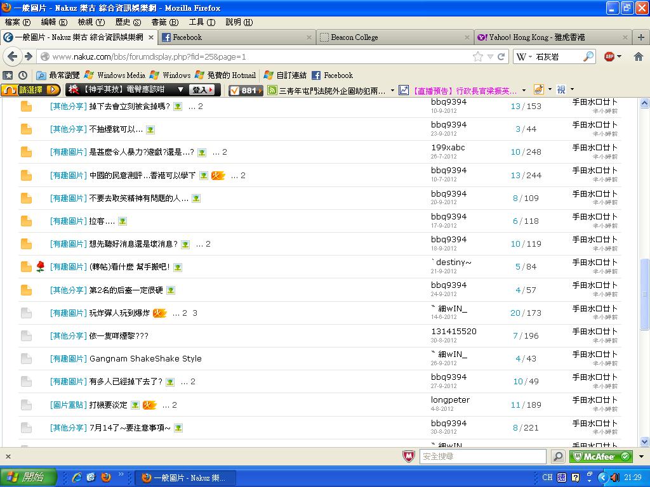Click the Firefox taskbar window button
Viewport: 650px width, 487px height.
point(186,478)
